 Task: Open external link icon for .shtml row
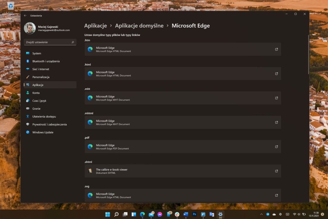coord(276,171)
